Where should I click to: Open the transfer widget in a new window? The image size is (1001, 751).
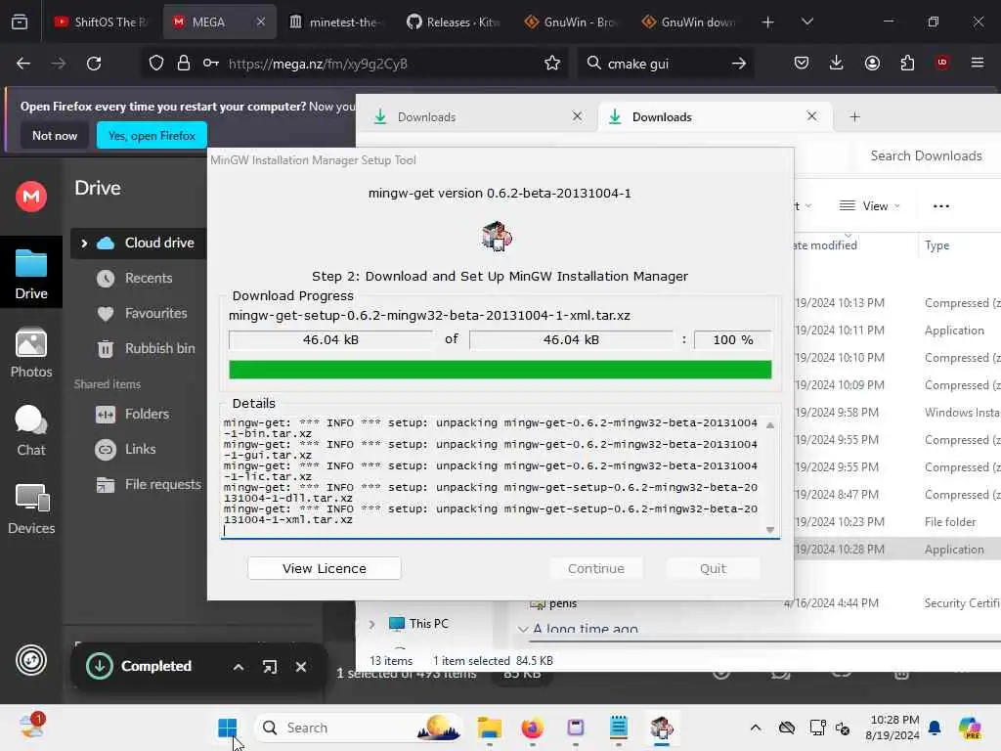click(x=270, y=667)
